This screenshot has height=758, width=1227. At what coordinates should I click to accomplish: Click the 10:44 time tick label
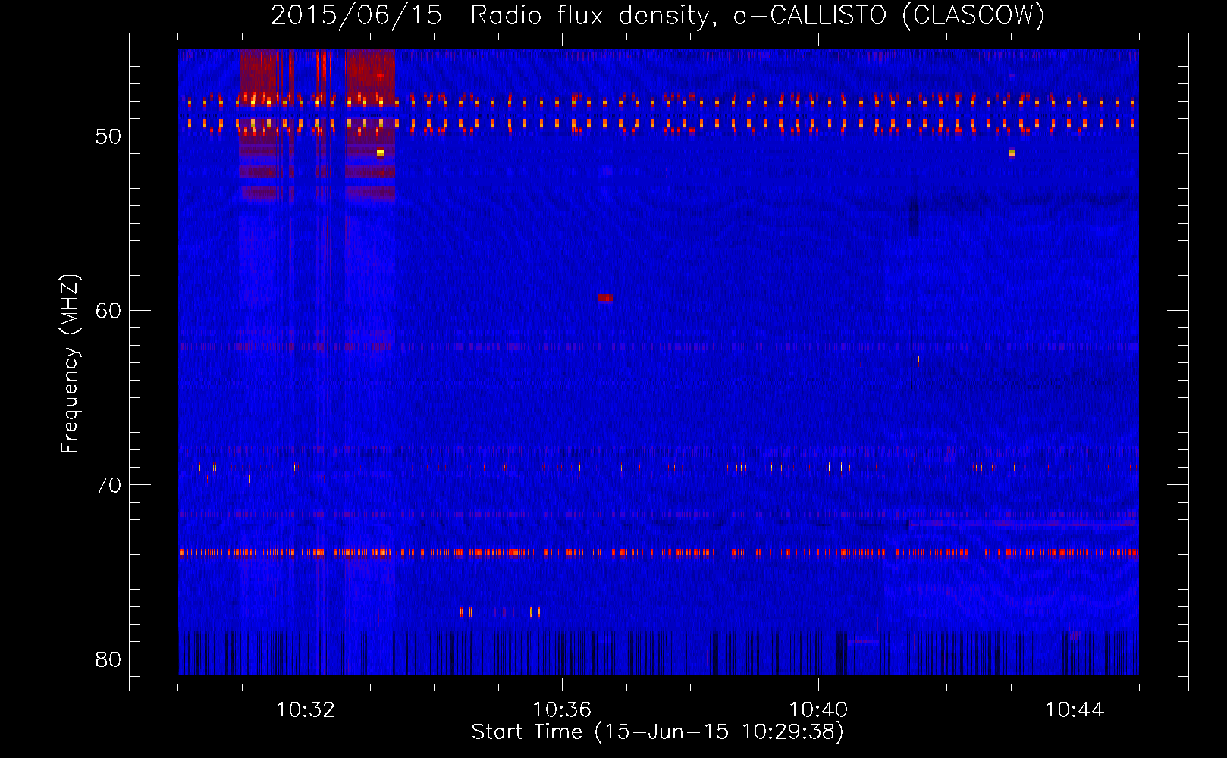tap(1075, 710)
